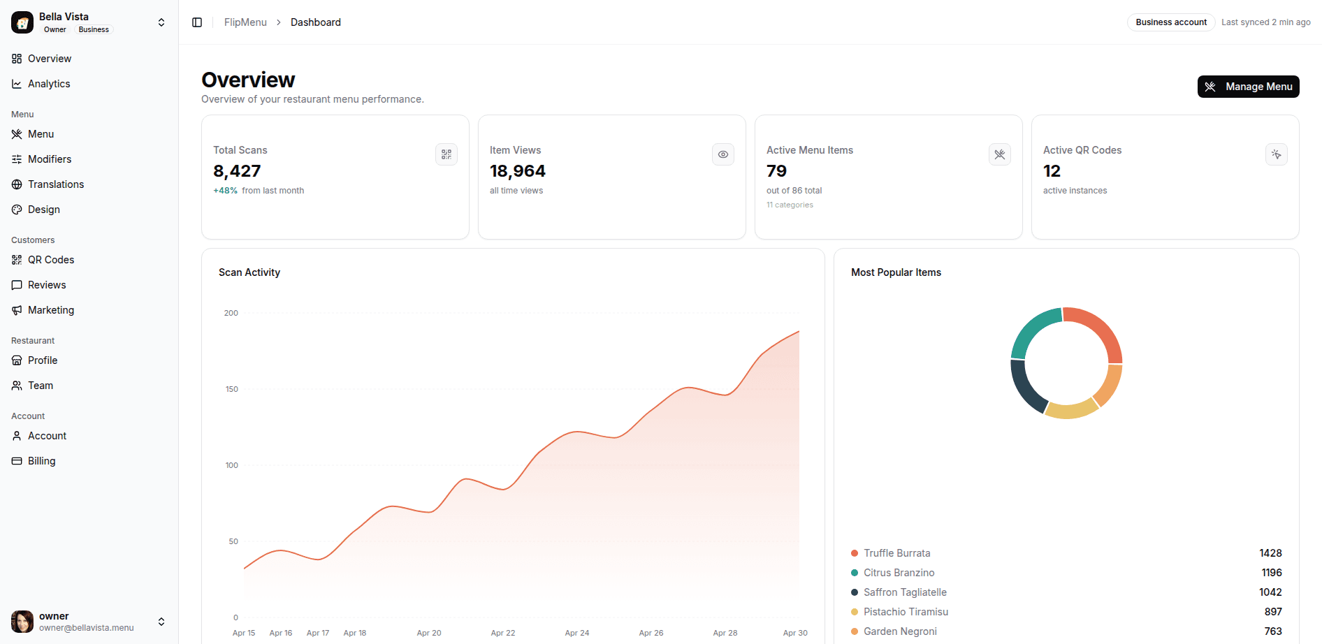The image size is (1322, 644).
Task: Click the Analytics chart icon in sidebar
Action: click(17, 84)
